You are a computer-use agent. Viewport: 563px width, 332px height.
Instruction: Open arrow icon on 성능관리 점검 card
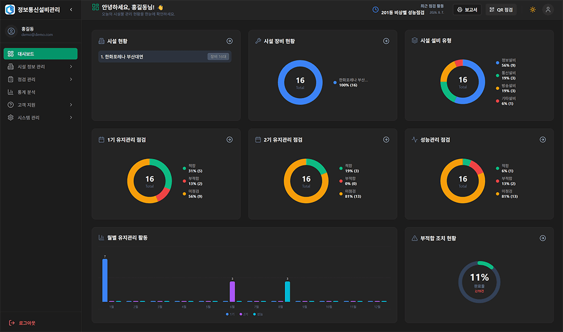[x=543, y=140]
